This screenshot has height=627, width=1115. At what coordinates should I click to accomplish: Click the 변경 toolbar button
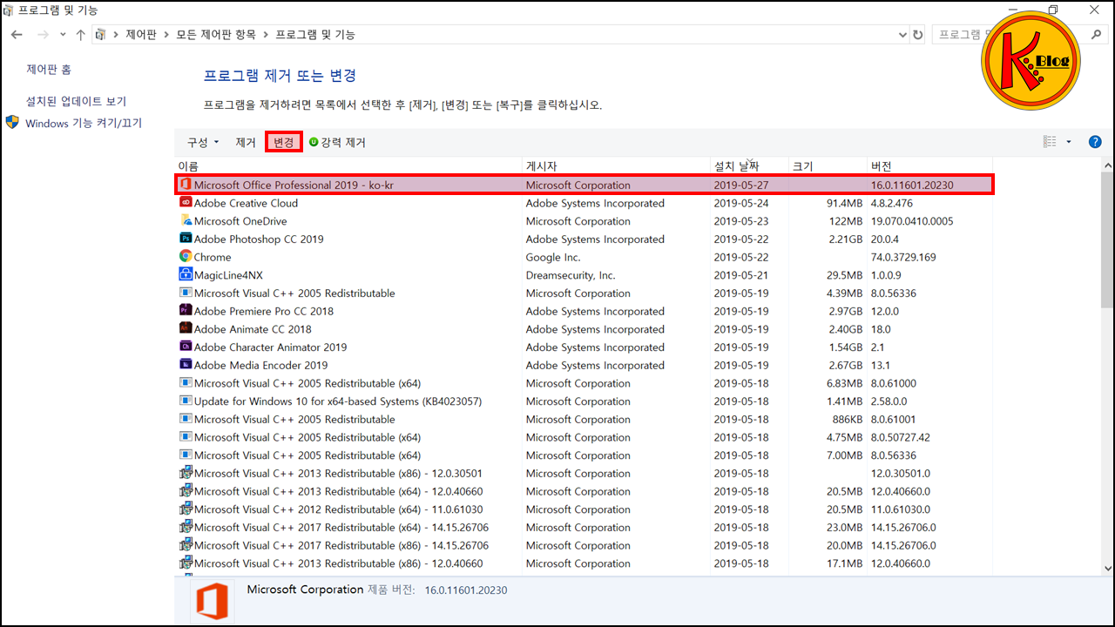[x=284, y=142]
